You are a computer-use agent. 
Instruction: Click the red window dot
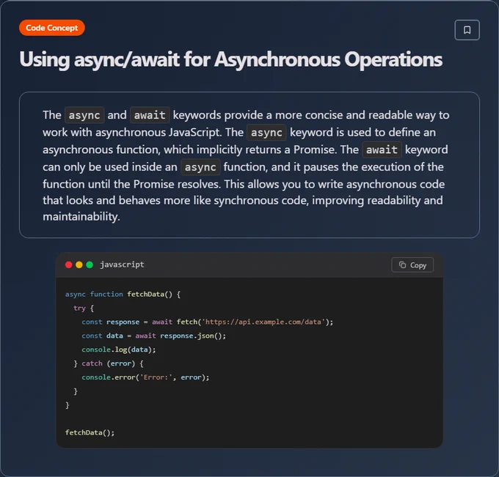pos(68,265)
